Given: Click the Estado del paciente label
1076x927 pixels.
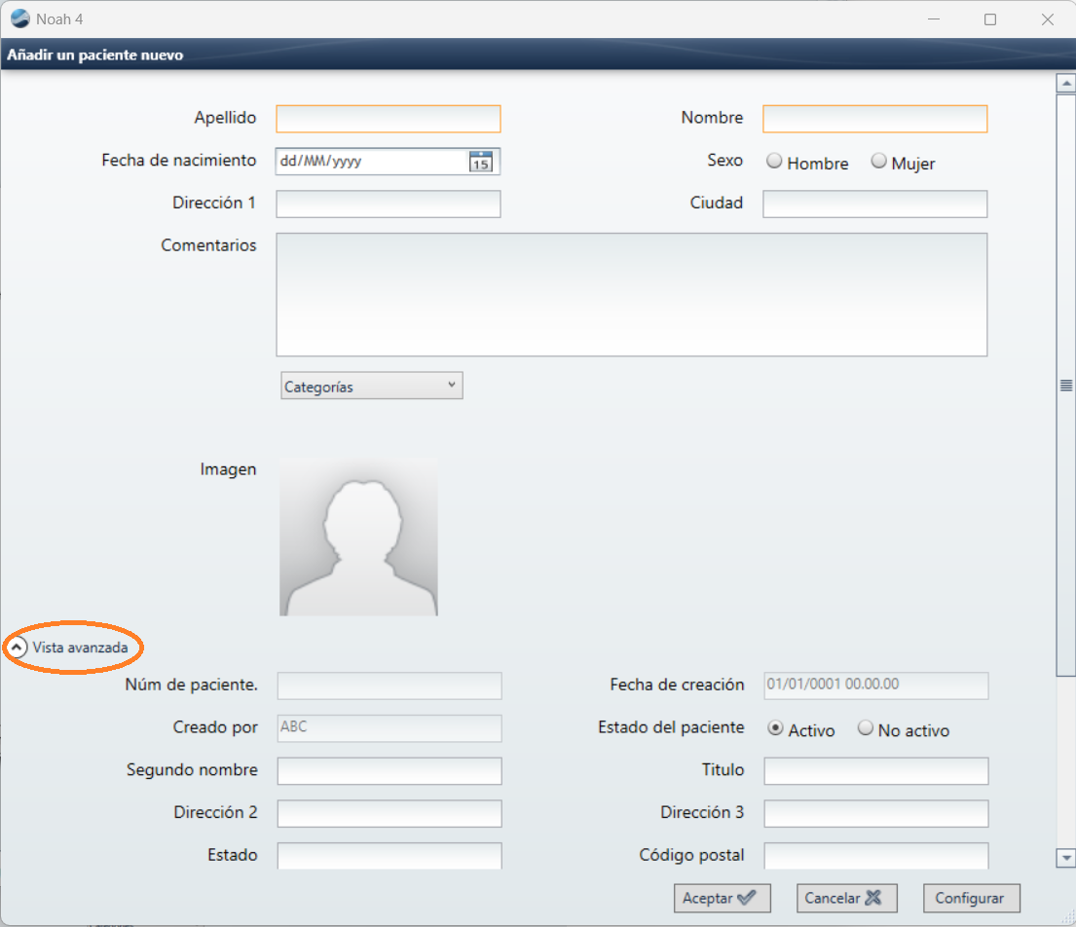Looking at the screenshot, I should point(671,727).
